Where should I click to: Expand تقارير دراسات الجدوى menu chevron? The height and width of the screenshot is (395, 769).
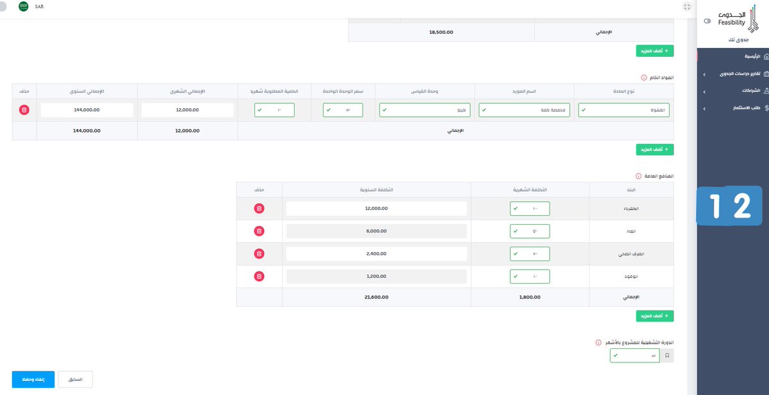[704, 74]
